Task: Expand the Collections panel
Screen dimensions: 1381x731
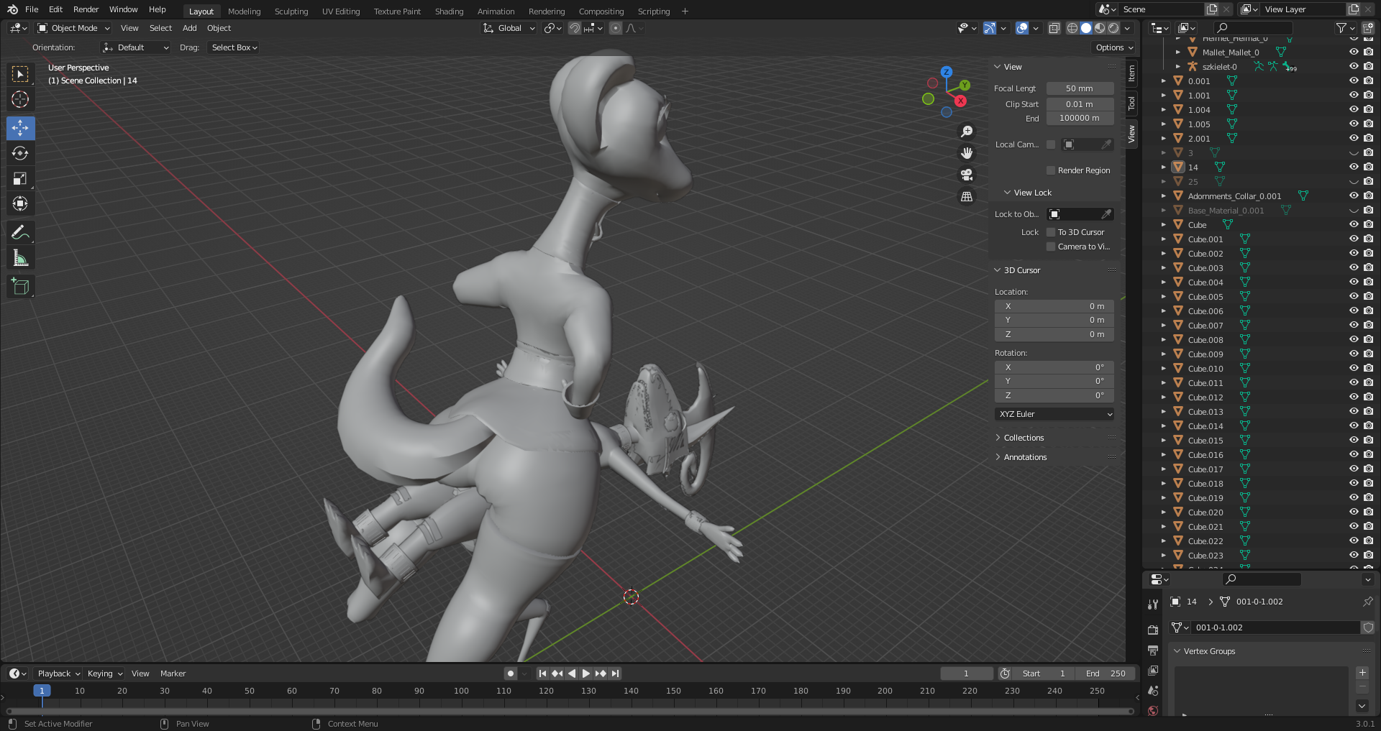Action: [x=1024, y=438]
